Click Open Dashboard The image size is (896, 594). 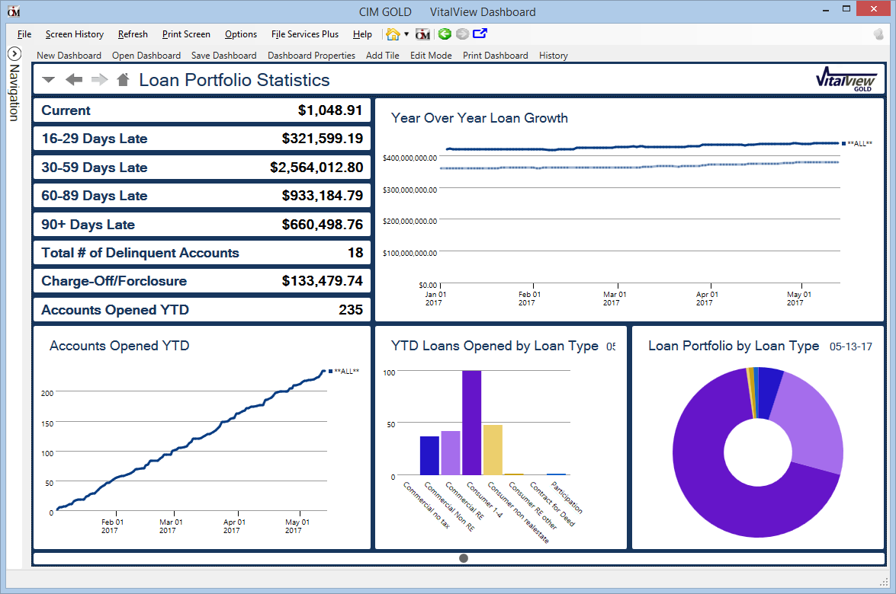pyautogui.click(x=146, y=56)
